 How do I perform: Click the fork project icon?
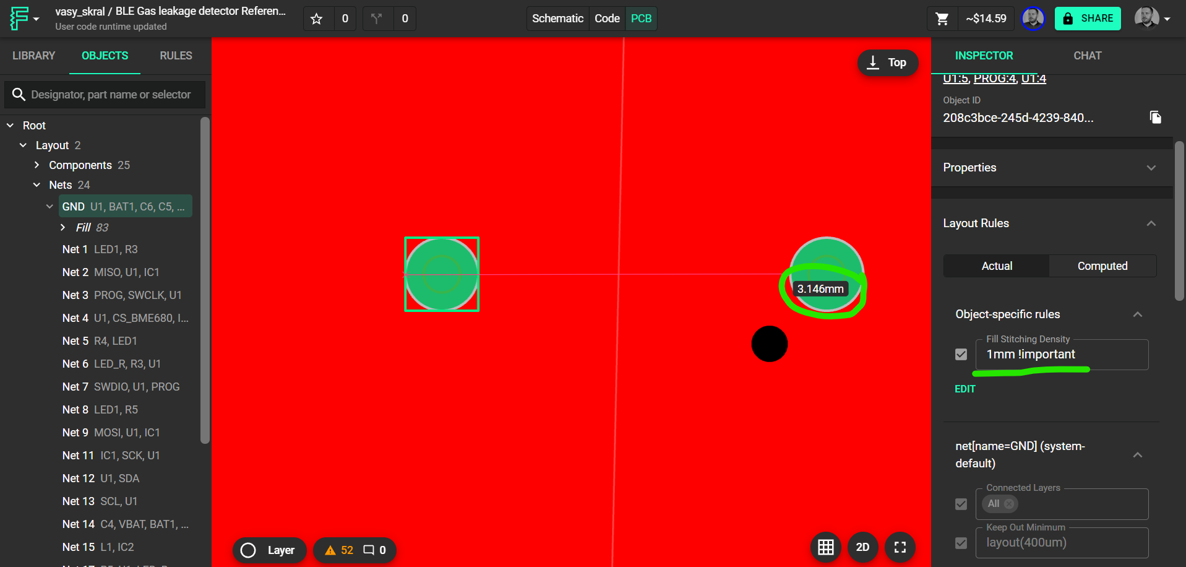tap(376, 19)
